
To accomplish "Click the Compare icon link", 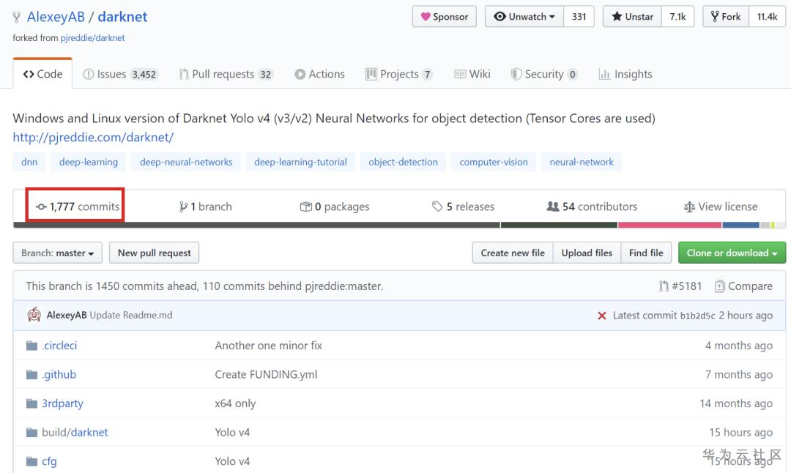I will 720,286.
